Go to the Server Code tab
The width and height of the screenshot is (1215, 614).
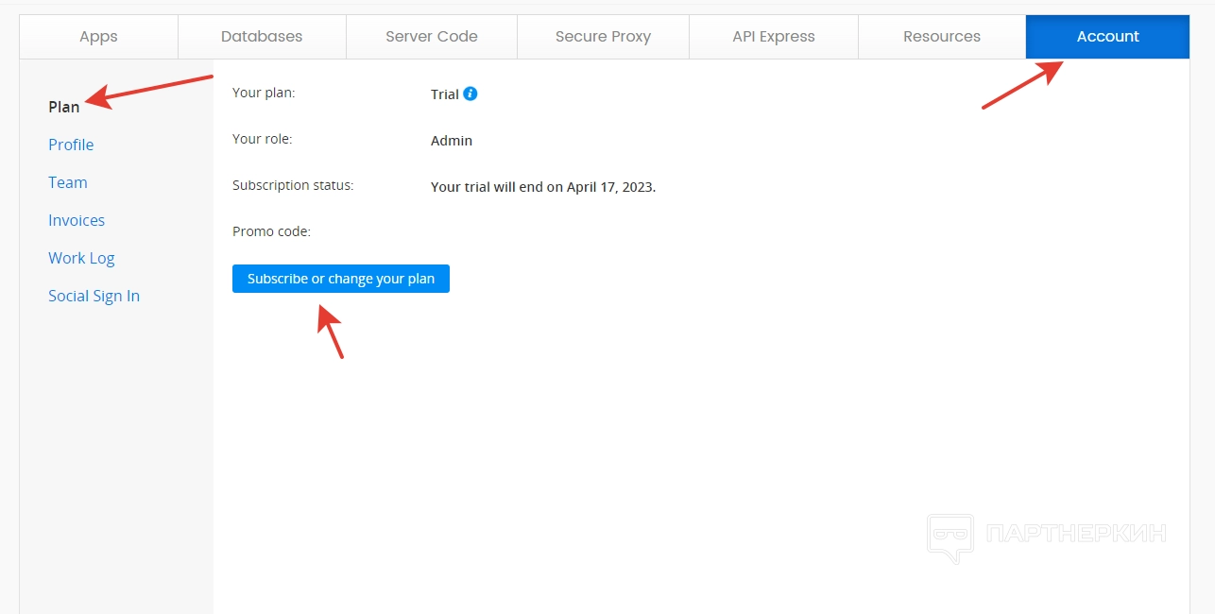pos(432,37)
